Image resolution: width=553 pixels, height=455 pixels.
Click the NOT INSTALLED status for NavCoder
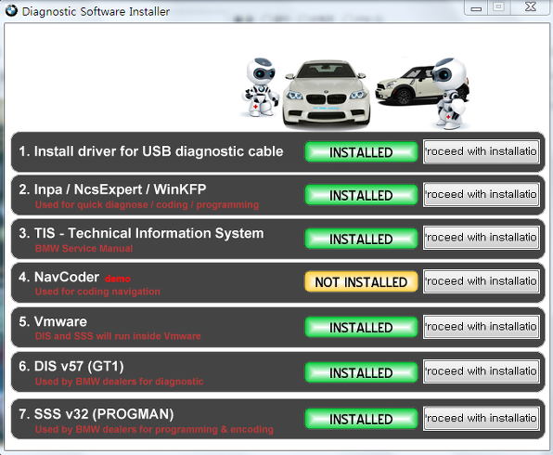[361, 281]
